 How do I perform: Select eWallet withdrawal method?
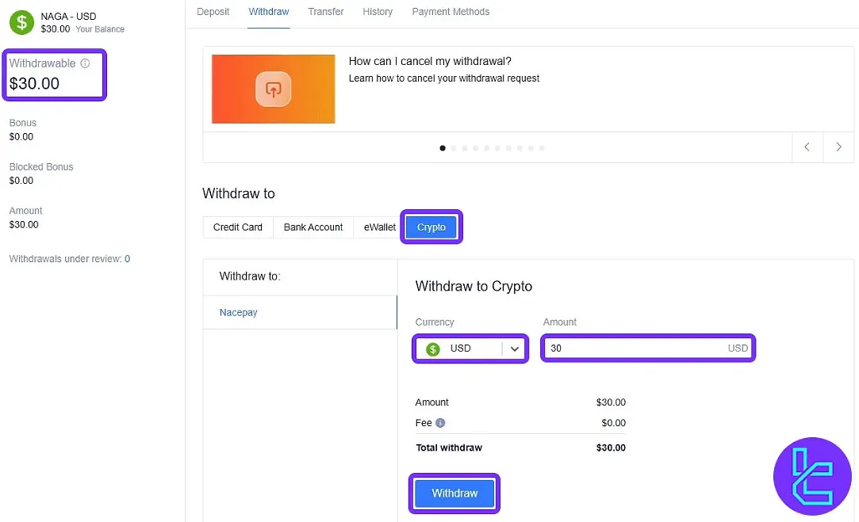tap(378, 227)
